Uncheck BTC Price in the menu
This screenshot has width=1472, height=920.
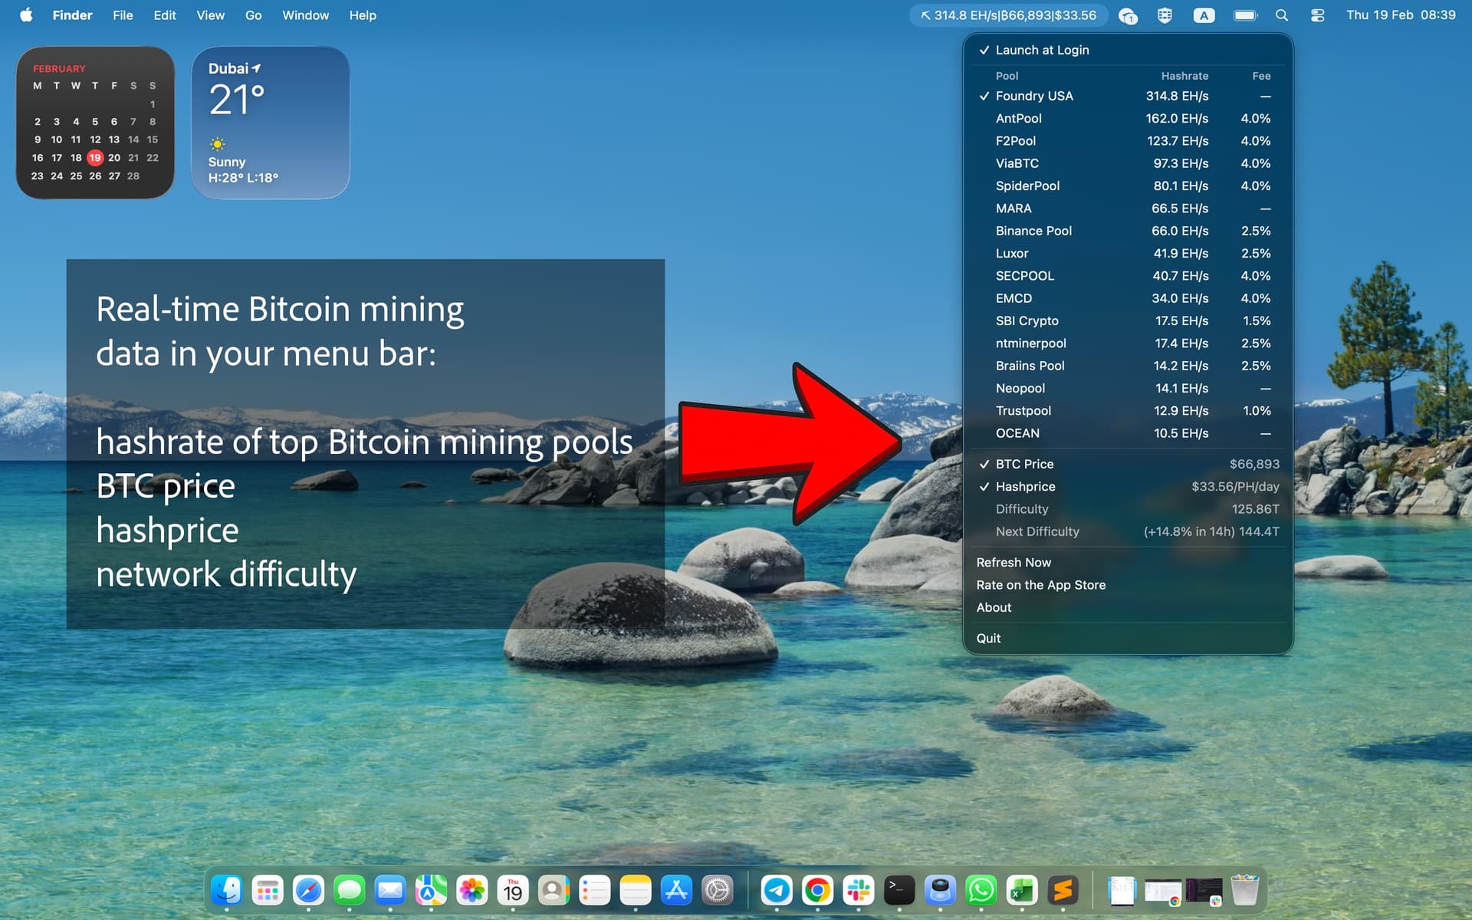(1024, 464)
